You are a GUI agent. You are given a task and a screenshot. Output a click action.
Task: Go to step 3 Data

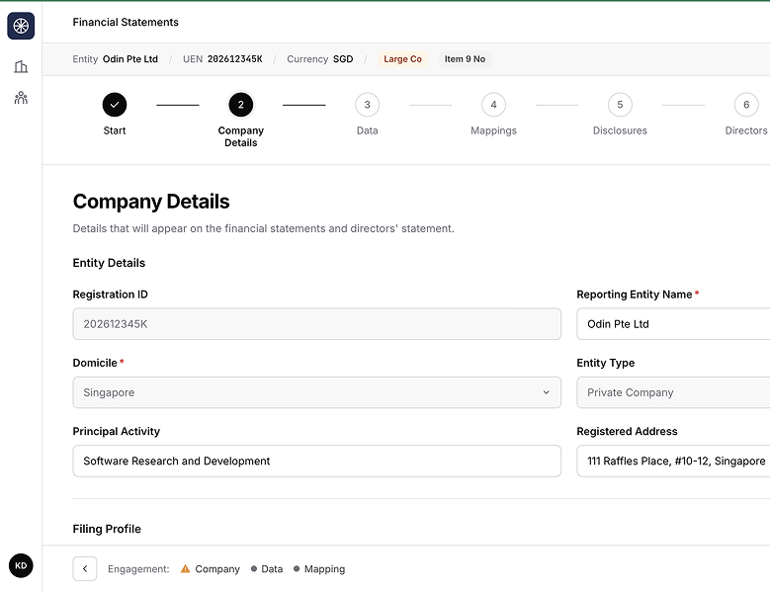367,105
